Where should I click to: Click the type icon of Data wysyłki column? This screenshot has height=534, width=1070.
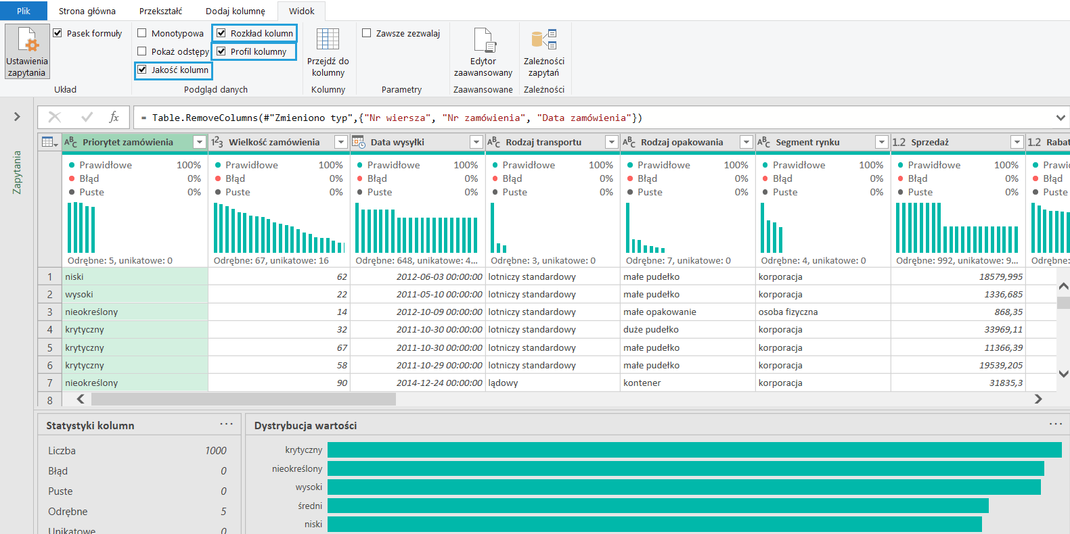[x=359, y=142]
